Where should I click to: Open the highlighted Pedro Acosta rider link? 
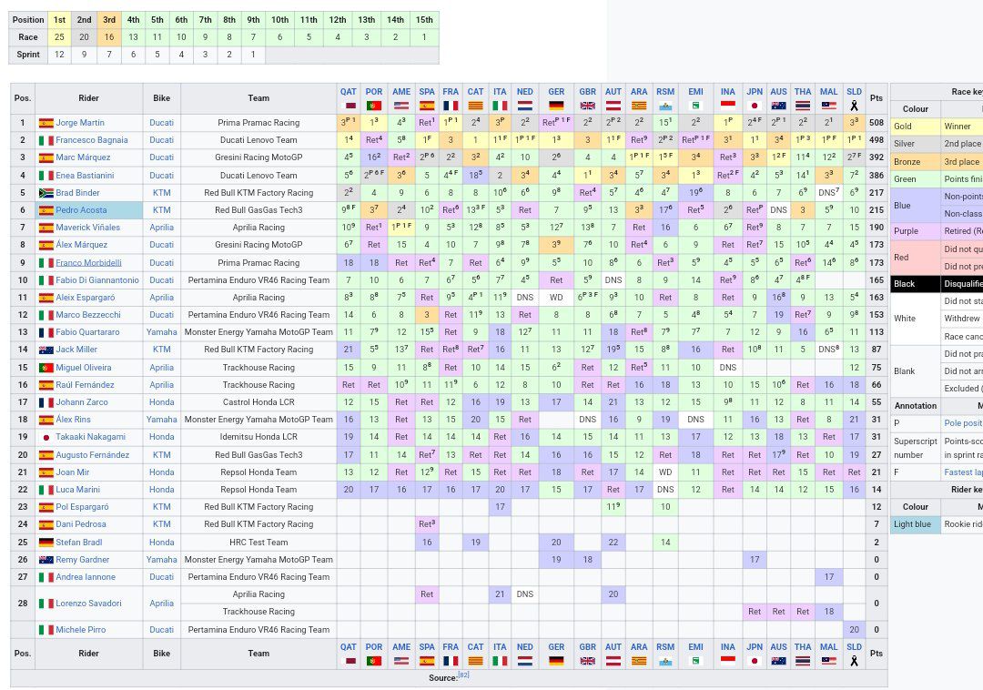(x=81, y=210)
